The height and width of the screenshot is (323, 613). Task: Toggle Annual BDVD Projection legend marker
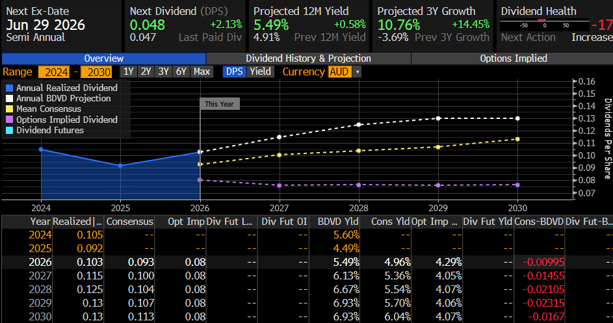click(9, 99)
